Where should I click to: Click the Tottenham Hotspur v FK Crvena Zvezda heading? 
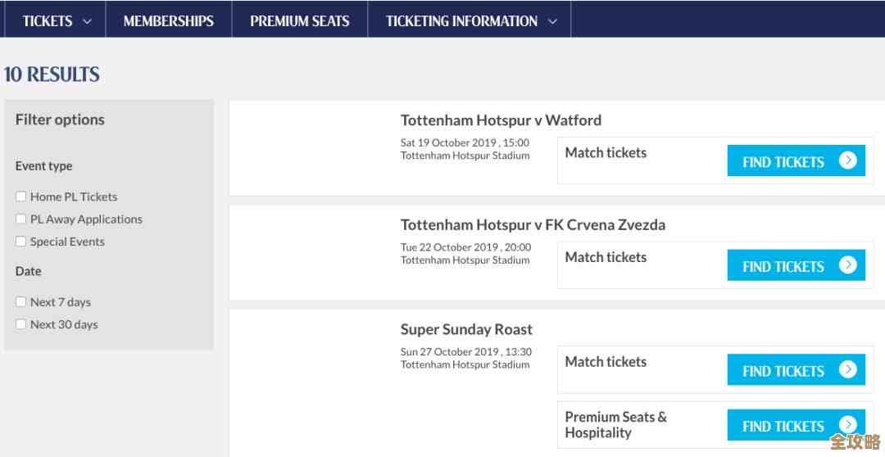point(533,225)
